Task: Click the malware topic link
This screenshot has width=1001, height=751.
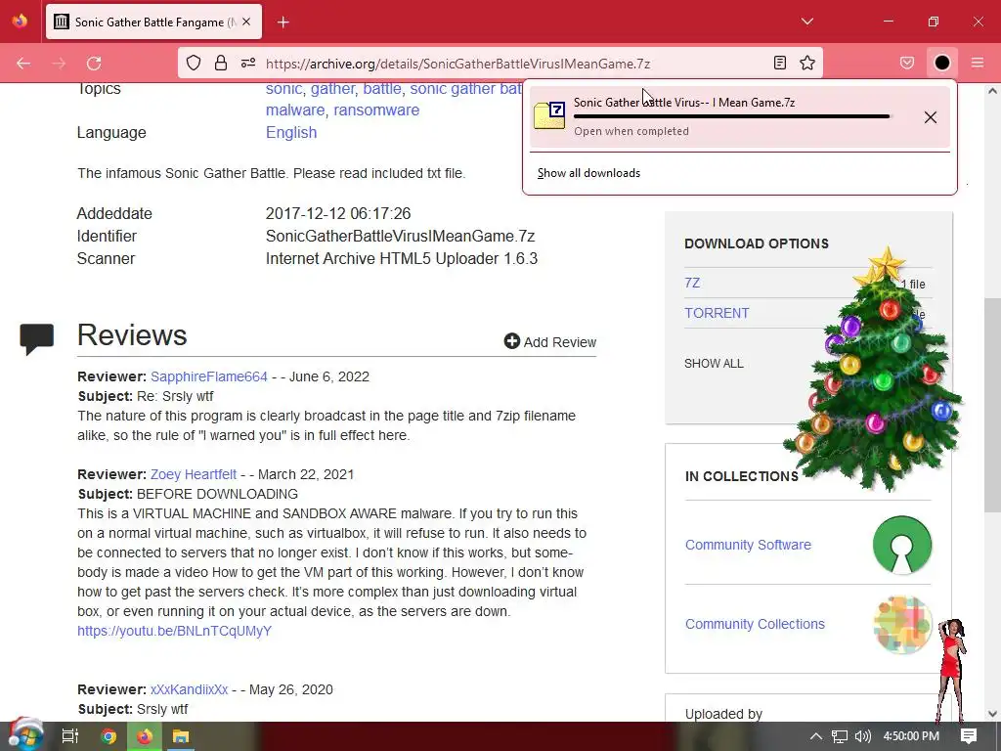Action: click(x=295, y=110)
